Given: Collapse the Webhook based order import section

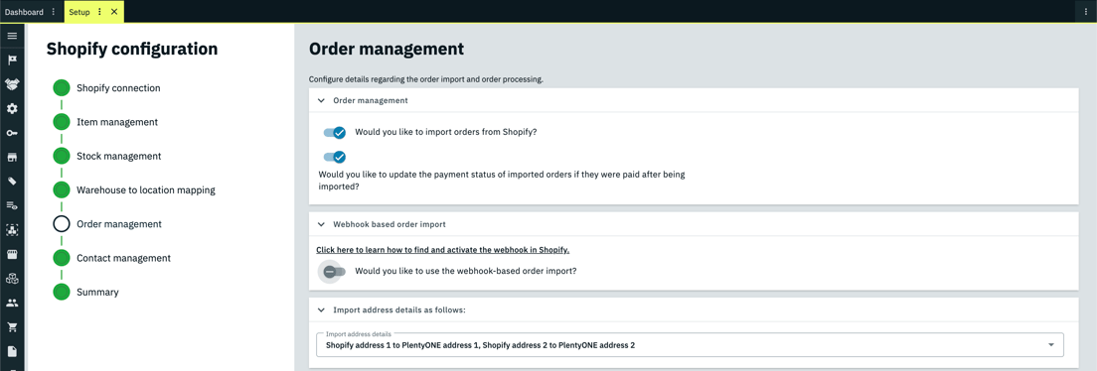Looking at the screenshot, I should click(x=321, y=224).
